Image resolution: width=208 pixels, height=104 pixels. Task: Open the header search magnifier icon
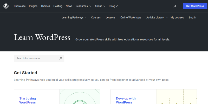[x=174, y=6]
